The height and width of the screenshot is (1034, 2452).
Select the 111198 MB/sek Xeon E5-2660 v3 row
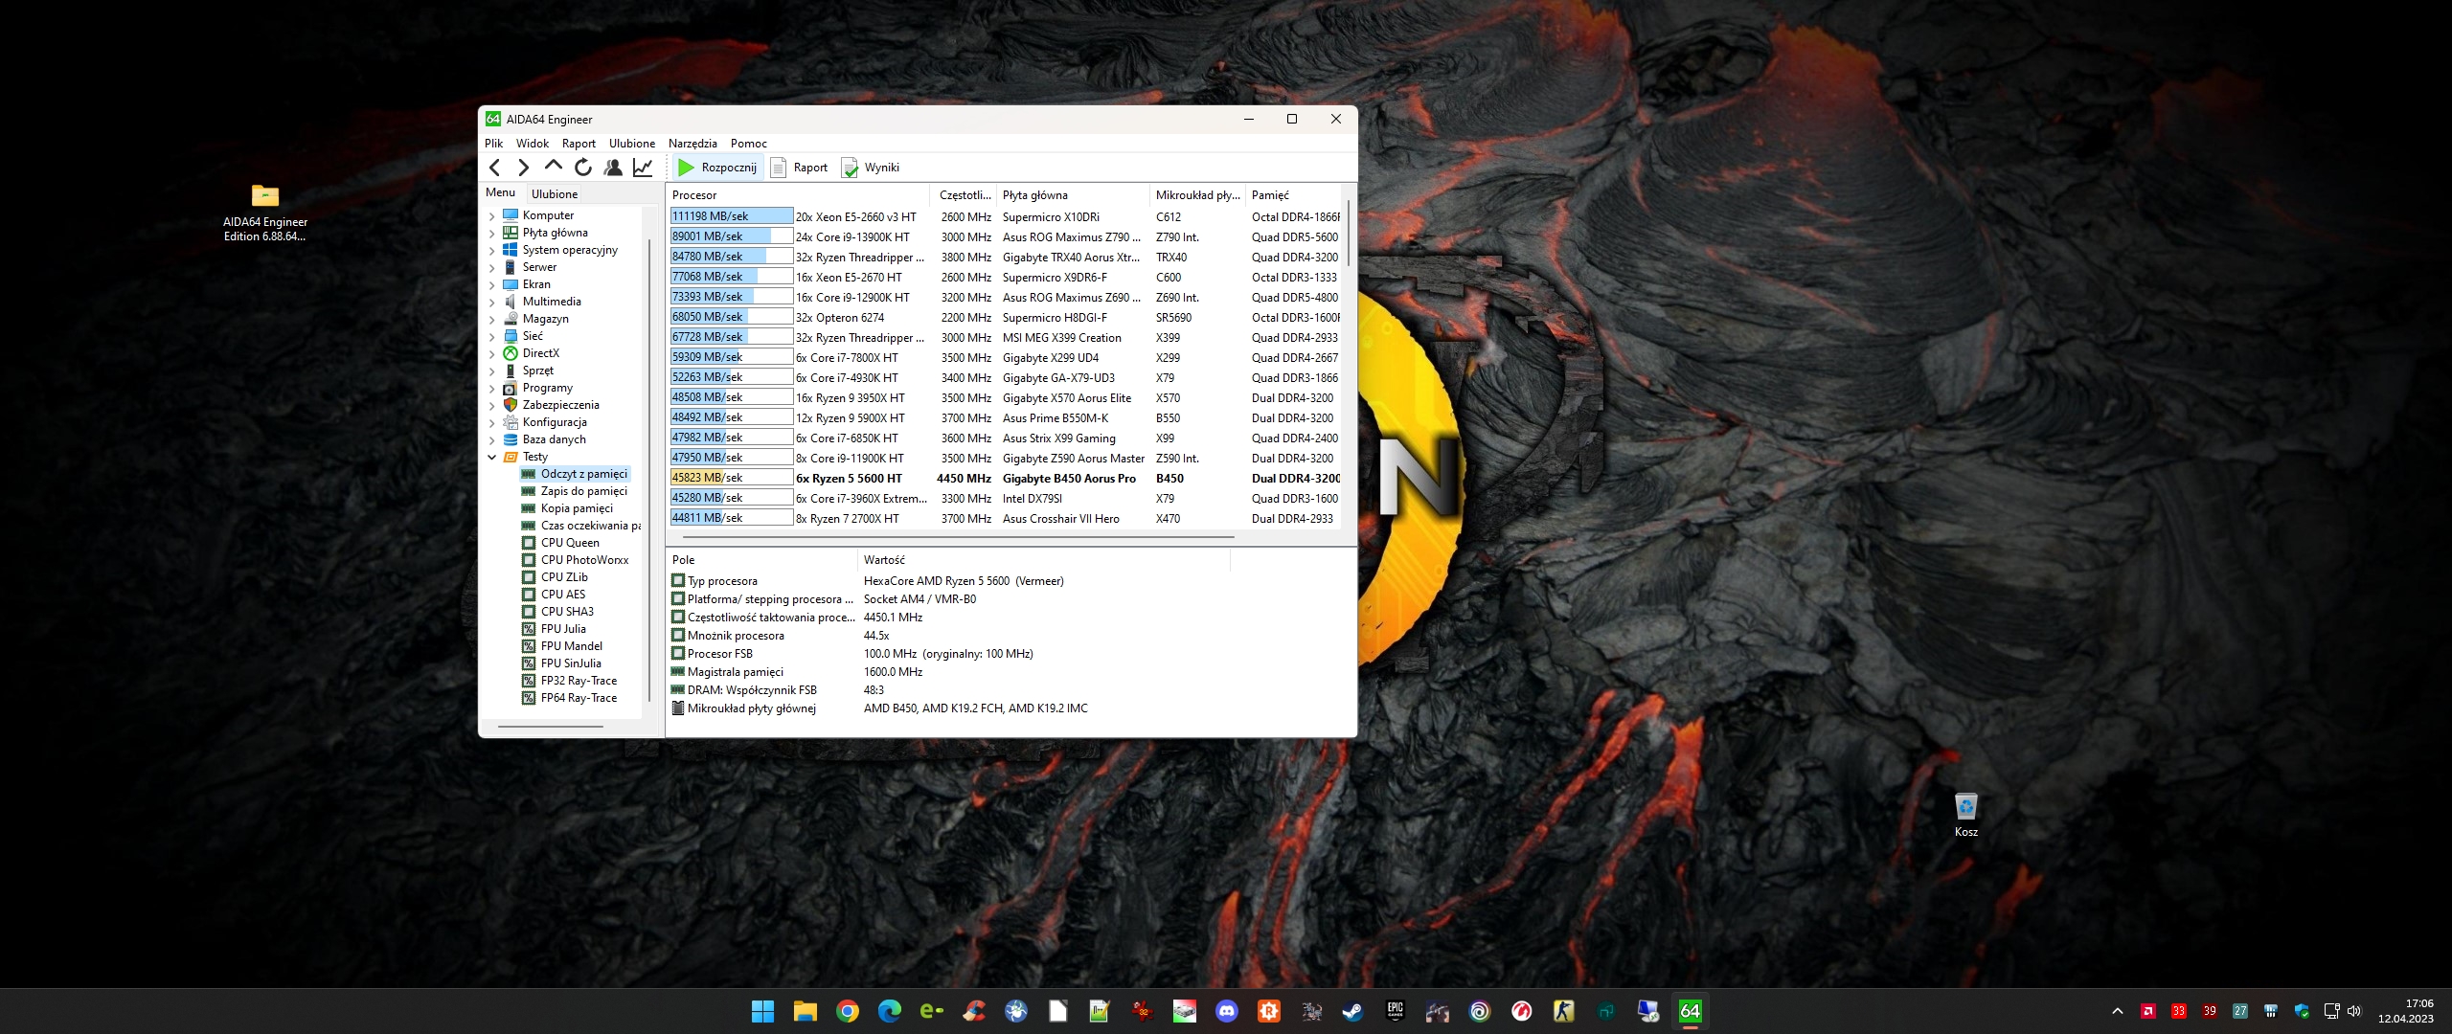[1004, 216]
